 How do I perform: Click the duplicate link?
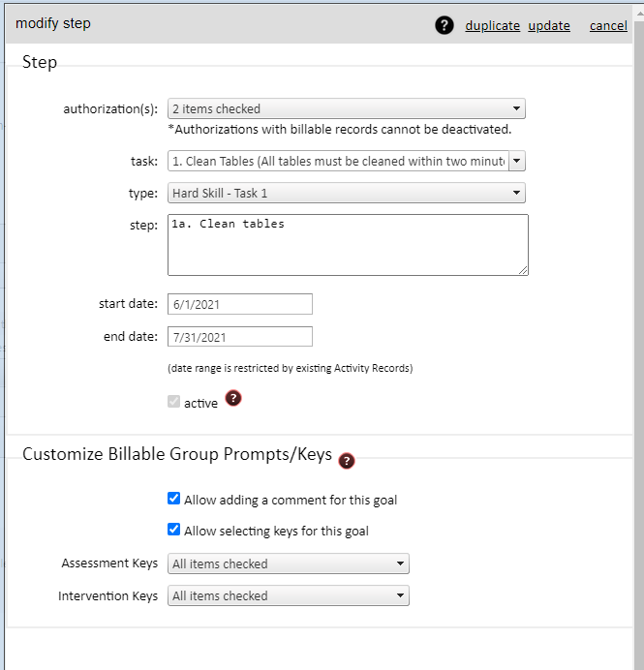[x=492, y=26]
